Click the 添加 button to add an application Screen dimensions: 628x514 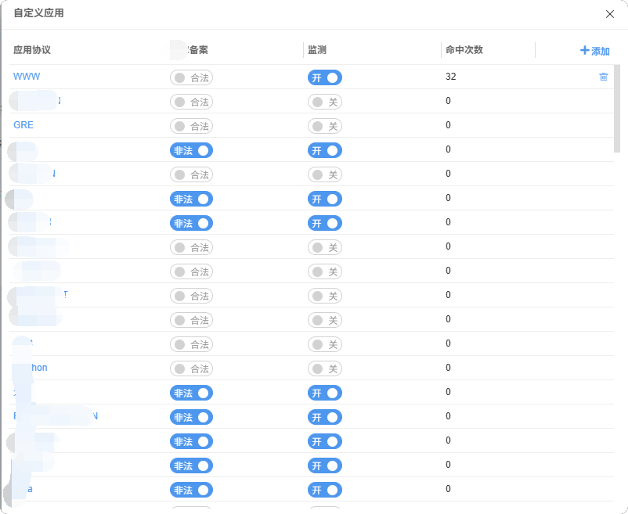[x=595, y=51]
